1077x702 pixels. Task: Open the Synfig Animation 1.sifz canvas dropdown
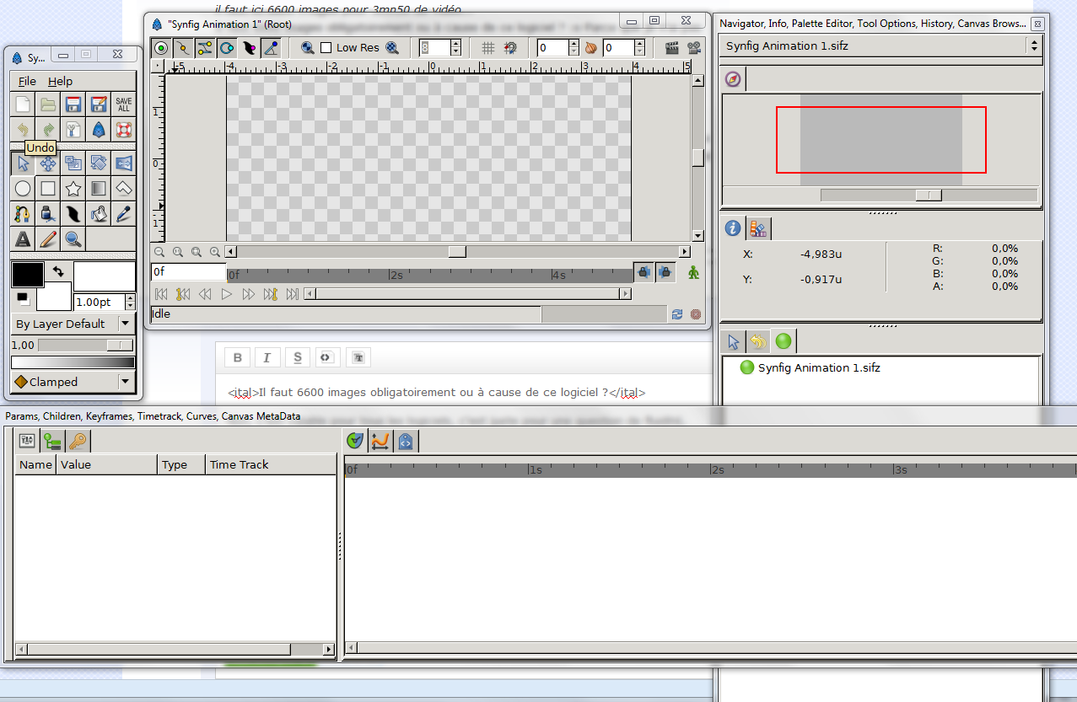[x=882, y=46]
